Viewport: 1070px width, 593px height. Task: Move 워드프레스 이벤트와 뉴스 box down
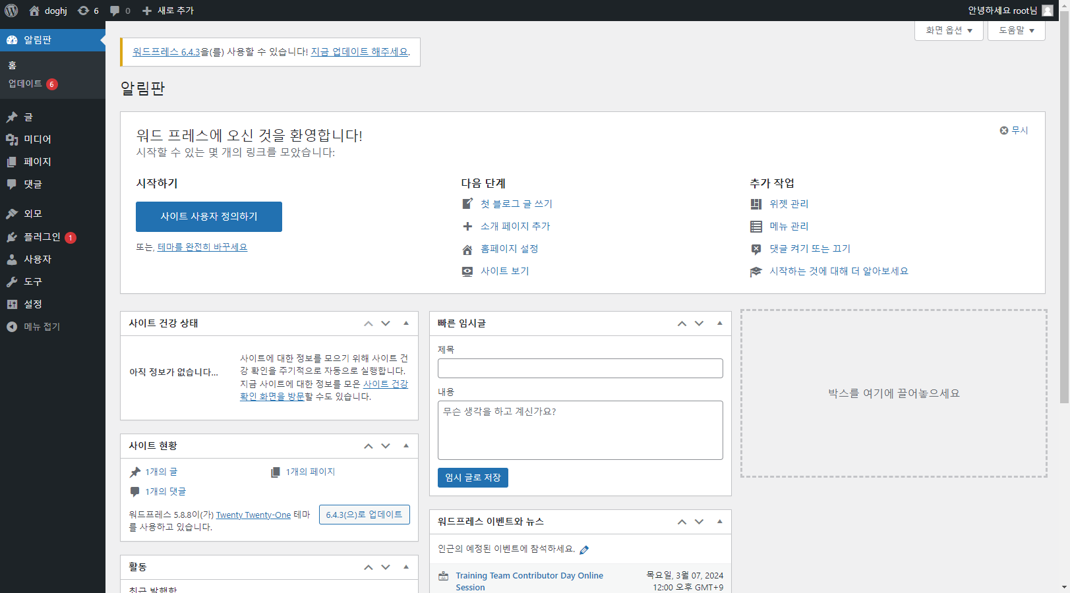699,522
